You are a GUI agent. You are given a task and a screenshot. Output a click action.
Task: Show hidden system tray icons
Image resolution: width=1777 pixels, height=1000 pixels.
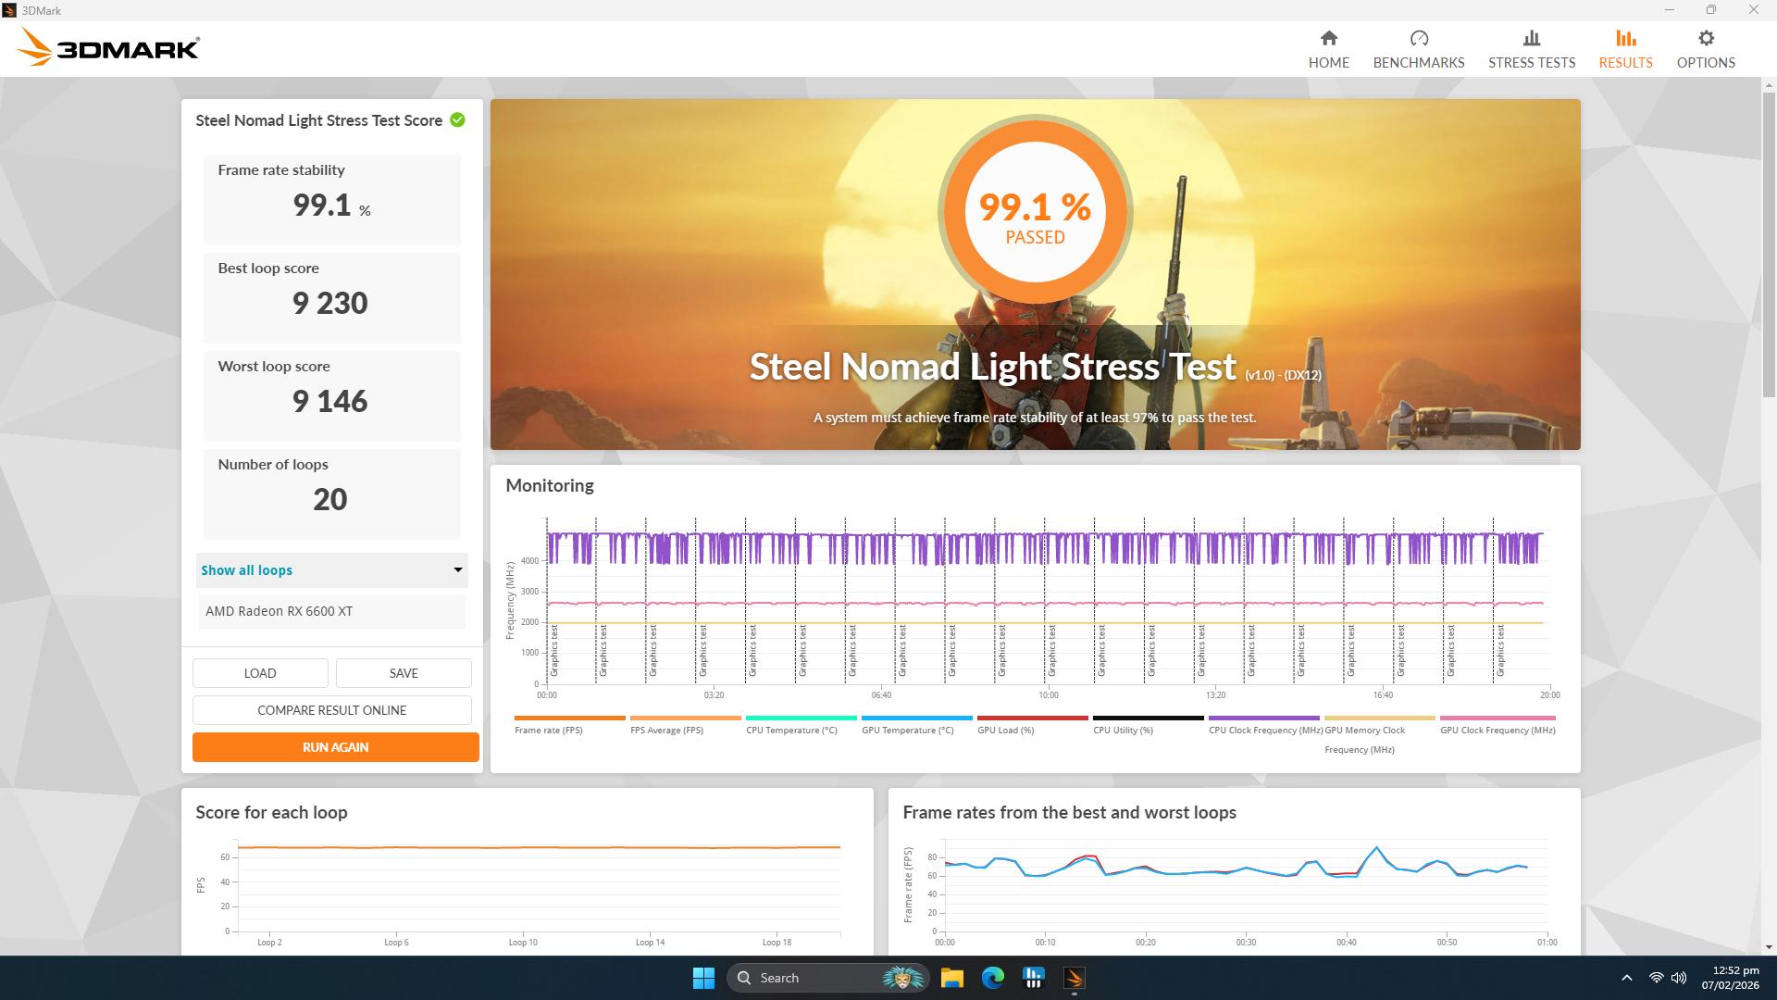point(1626,978)
